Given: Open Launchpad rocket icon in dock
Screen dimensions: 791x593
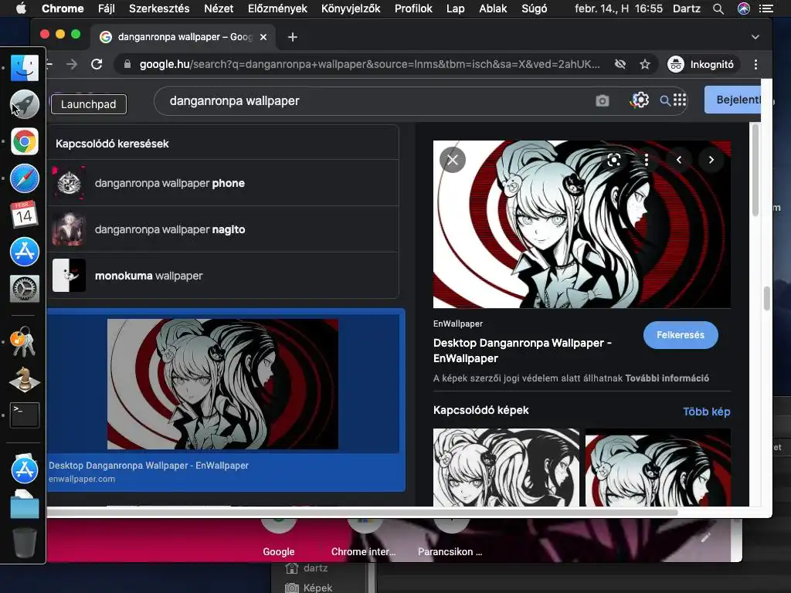Looking at the screenshot, I should 24,104.
